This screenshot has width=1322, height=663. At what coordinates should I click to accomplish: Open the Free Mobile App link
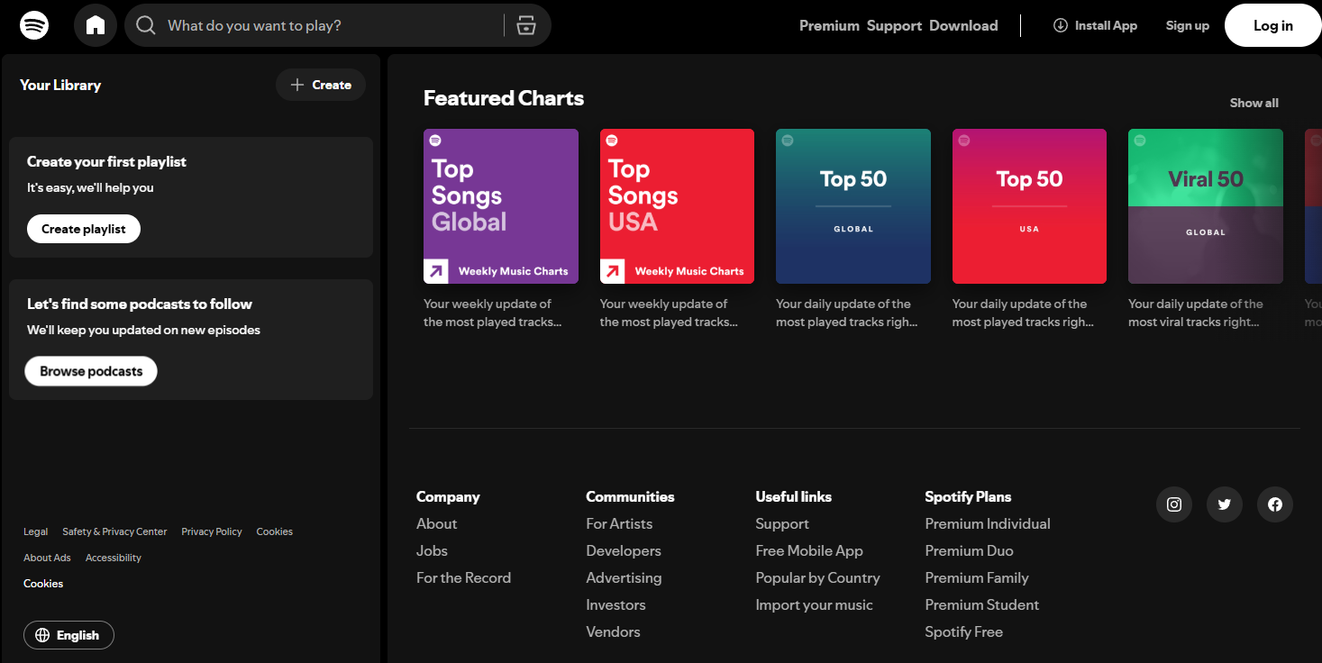click(x=809, y=550)
